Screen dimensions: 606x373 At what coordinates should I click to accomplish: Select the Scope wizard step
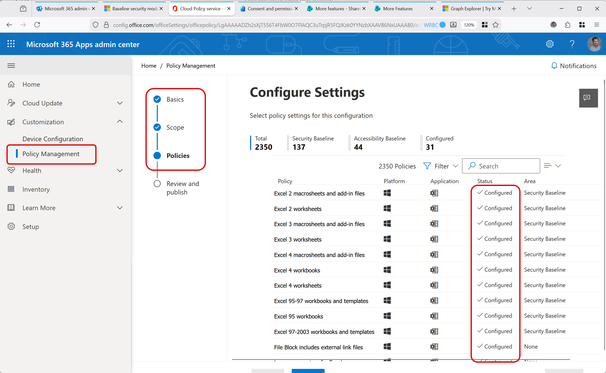[175, 127]
